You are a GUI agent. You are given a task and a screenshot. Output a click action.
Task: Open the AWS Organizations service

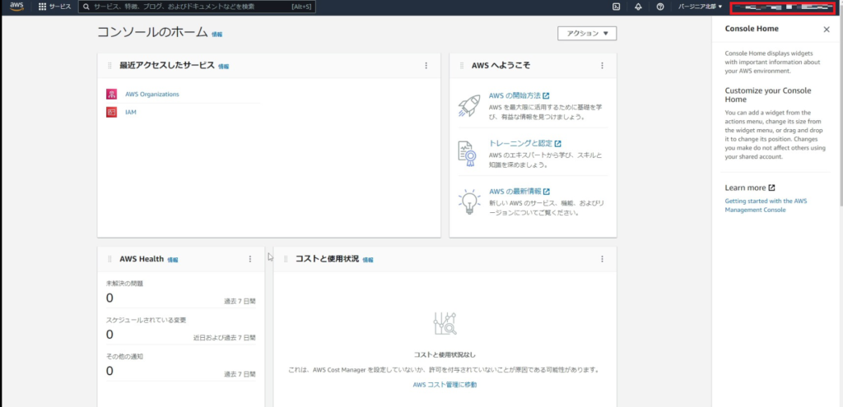coord(151,94)
